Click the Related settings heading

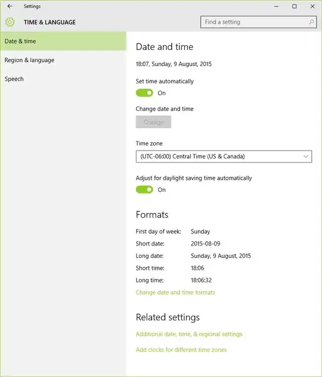[x=168, y=317]
